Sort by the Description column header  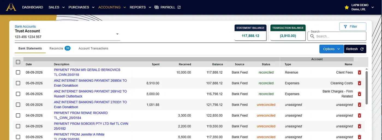62,64
